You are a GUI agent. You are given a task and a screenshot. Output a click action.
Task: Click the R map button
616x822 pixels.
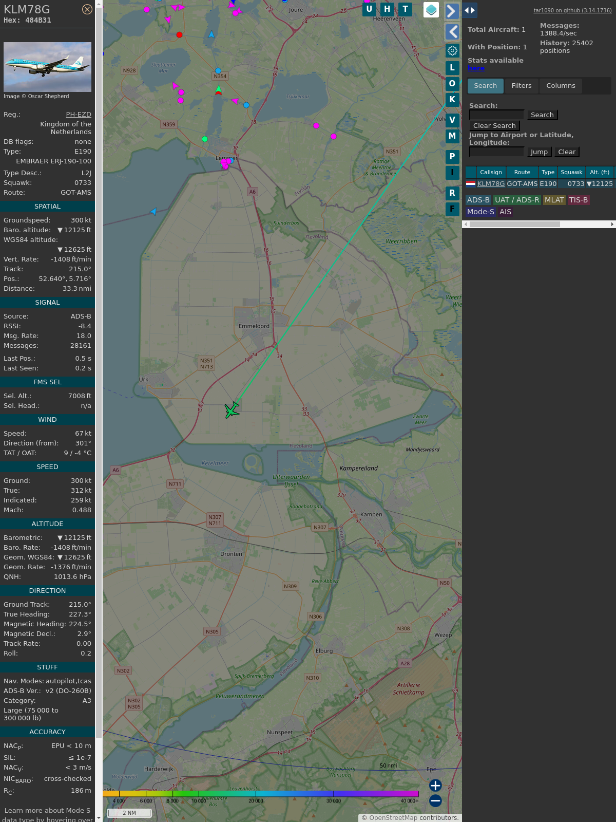452,193
